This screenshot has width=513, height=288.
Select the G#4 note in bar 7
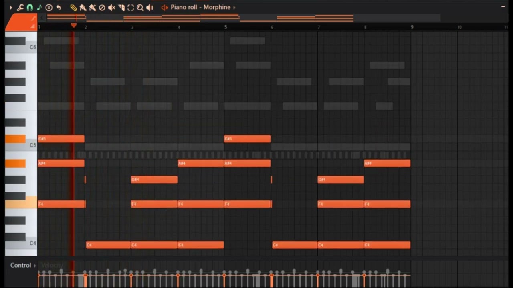(x=341, y=180)
